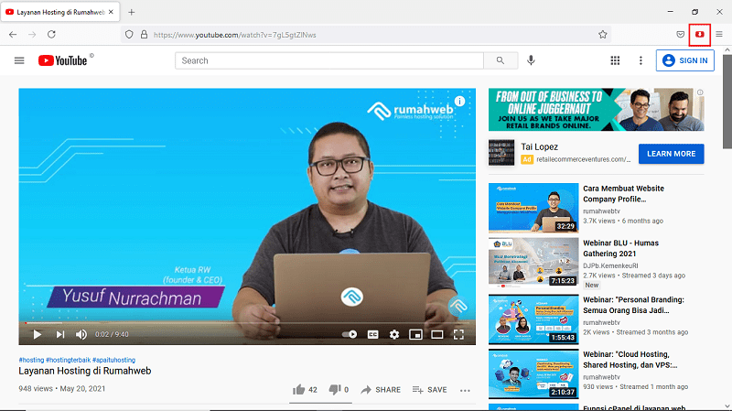Save video to a playlist
Viewport: 732px width, 411px height.
pyautogui.click(x=429, y=390)
